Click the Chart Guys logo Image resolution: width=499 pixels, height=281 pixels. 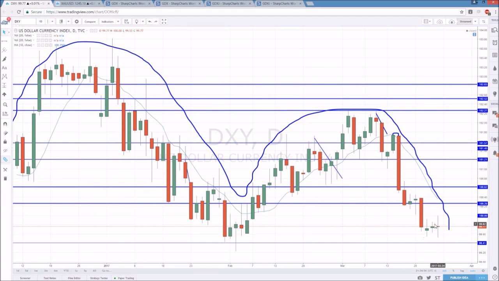pyautogui.click(x=5, y=21)
